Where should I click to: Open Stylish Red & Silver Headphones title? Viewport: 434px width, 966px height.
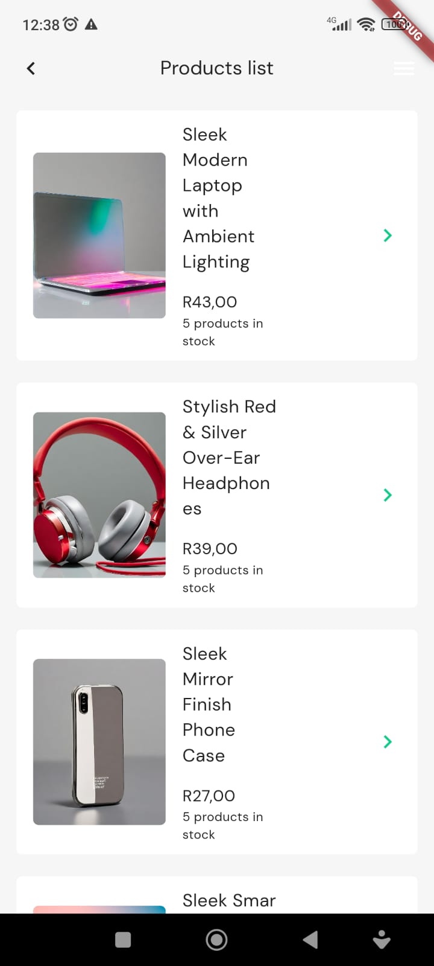point(228,458)
